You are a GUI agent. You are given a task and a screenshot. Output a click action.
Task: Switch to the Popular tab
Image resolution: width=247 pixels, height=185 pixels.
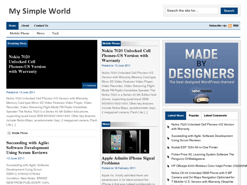(x=194, y=115)
